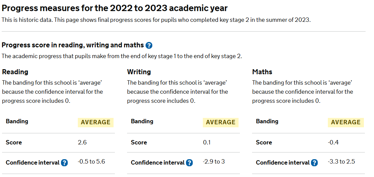Click the Reading interval -0.5 to 5.6
Screen dimensions: 374x177
pyautogui.click(x=91, y=162)
